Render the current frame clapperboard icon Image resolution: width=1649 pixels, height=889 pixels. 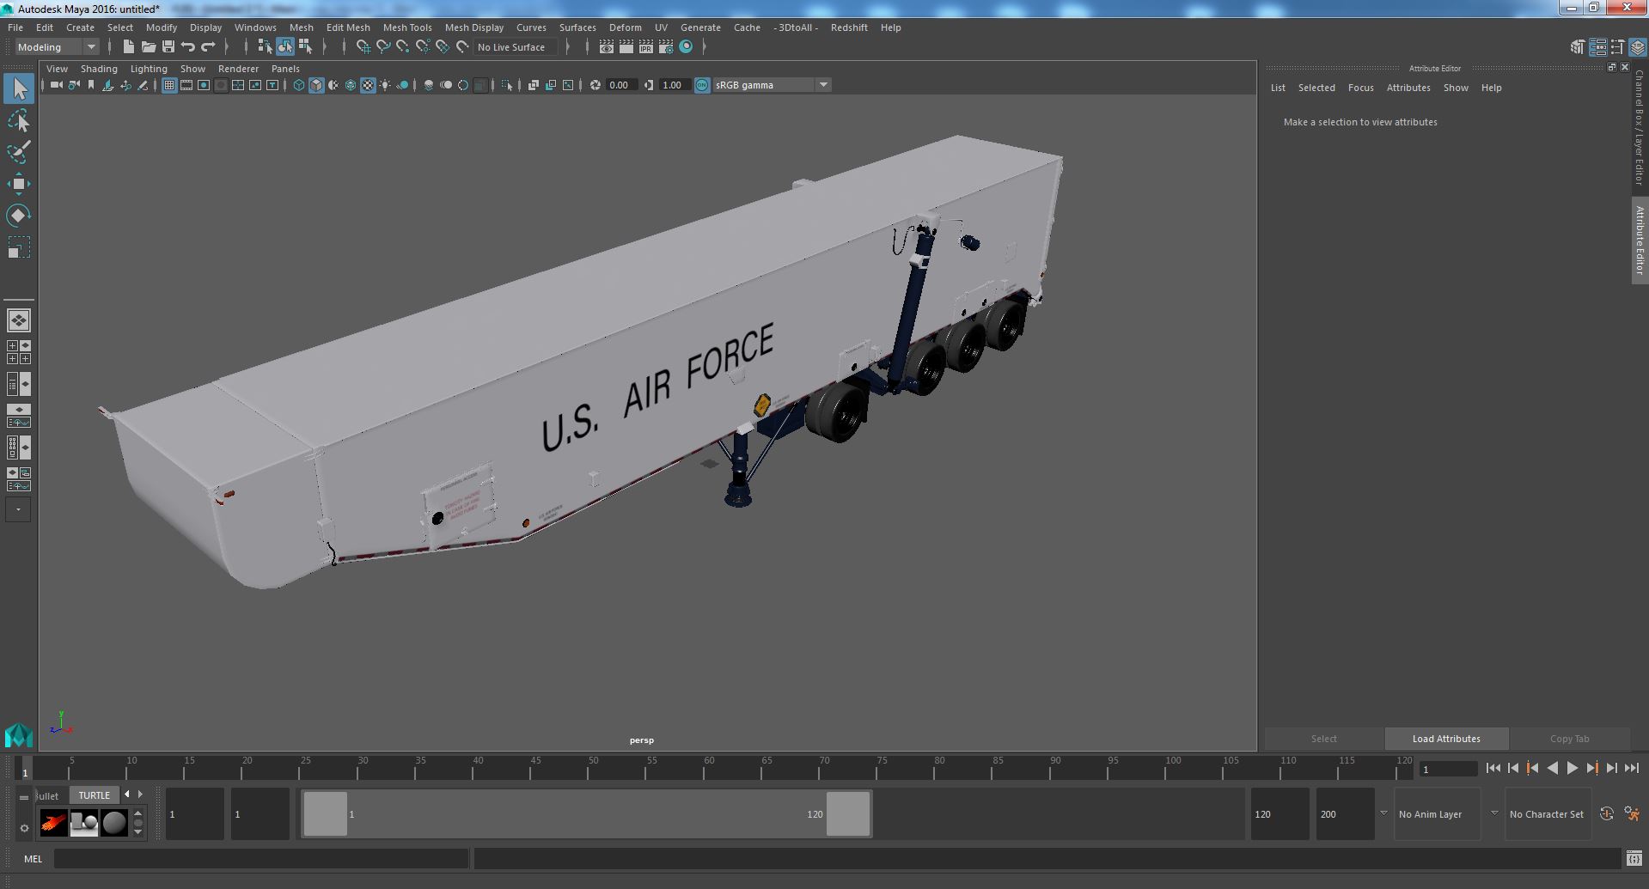coord(626,47)
